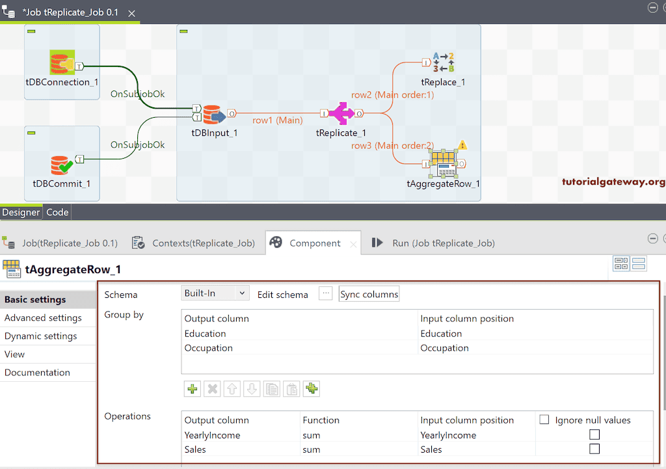Switch to the Code tab

pos(57,212)
